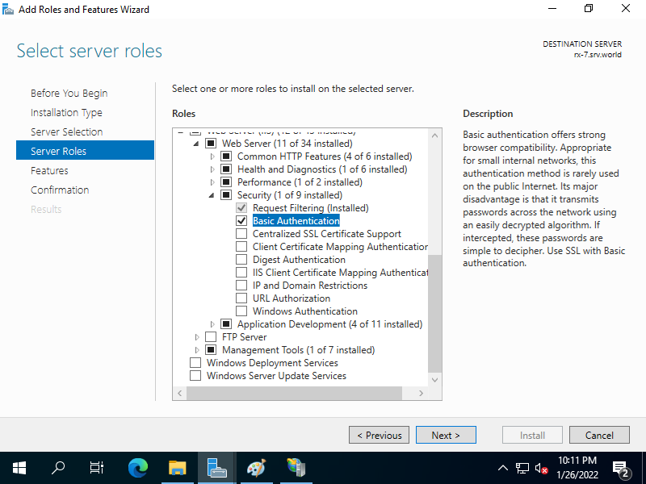646x484 pixels.
Task: Open Windows Search from the taskbar
Action: [57, 468]
